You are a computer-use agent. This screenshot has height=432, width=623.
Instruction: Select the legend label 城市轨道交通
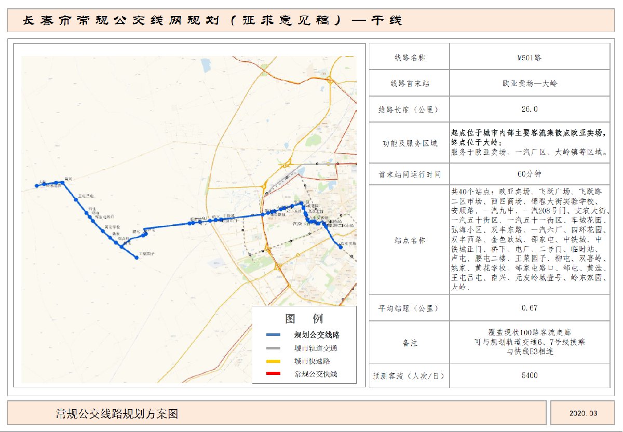point(316,348)
